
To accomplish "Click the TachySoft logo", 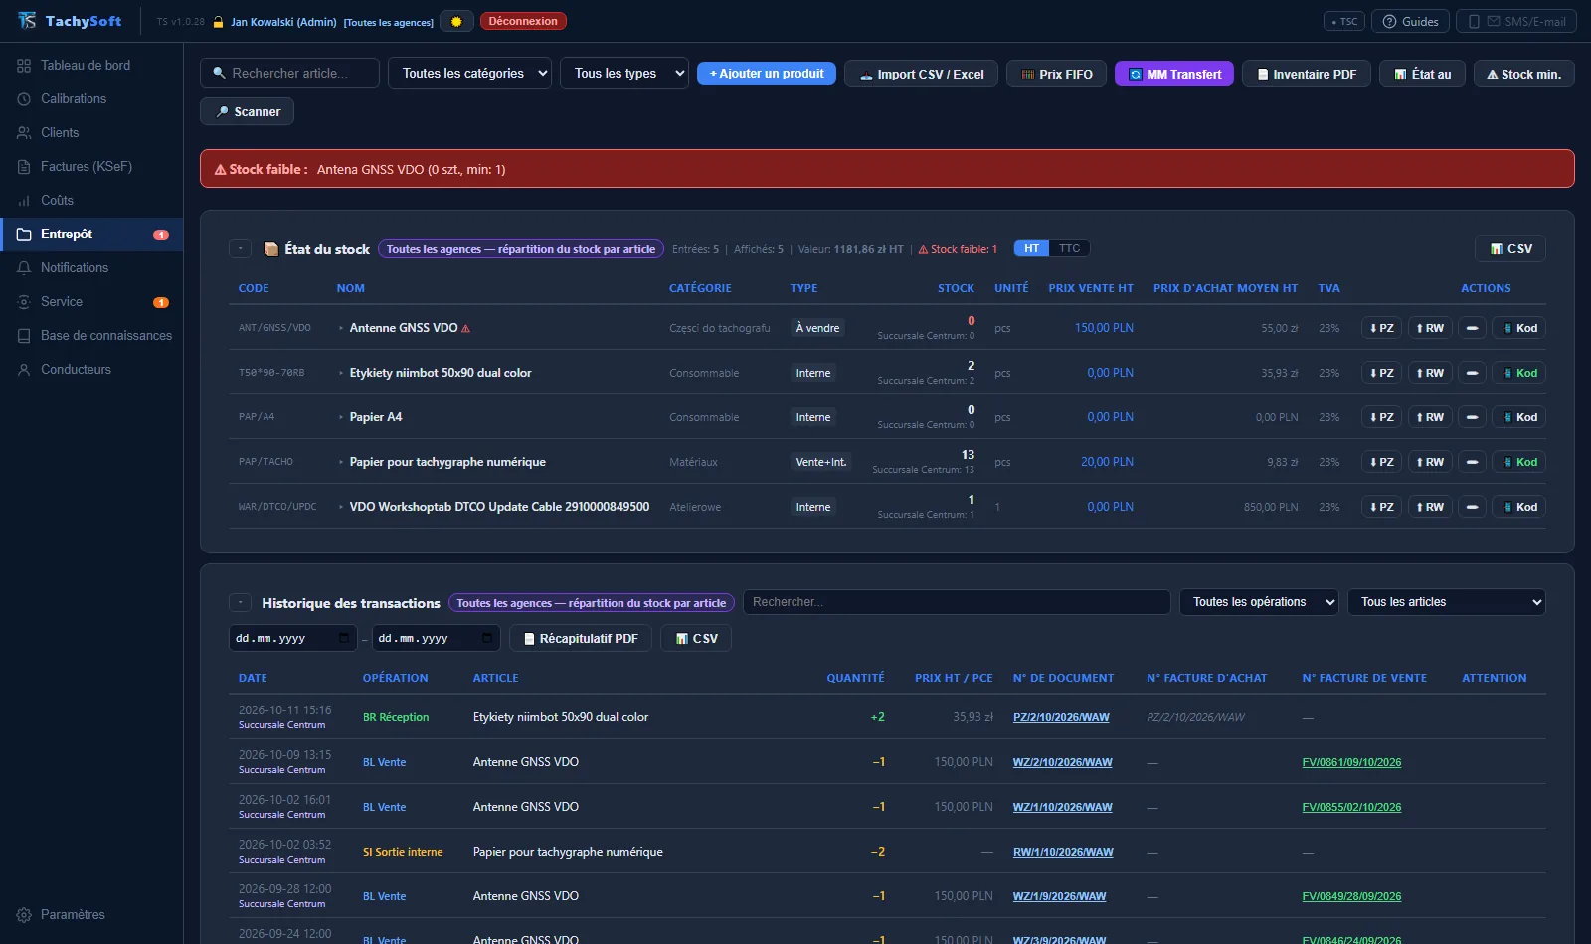I will (70, 21).
